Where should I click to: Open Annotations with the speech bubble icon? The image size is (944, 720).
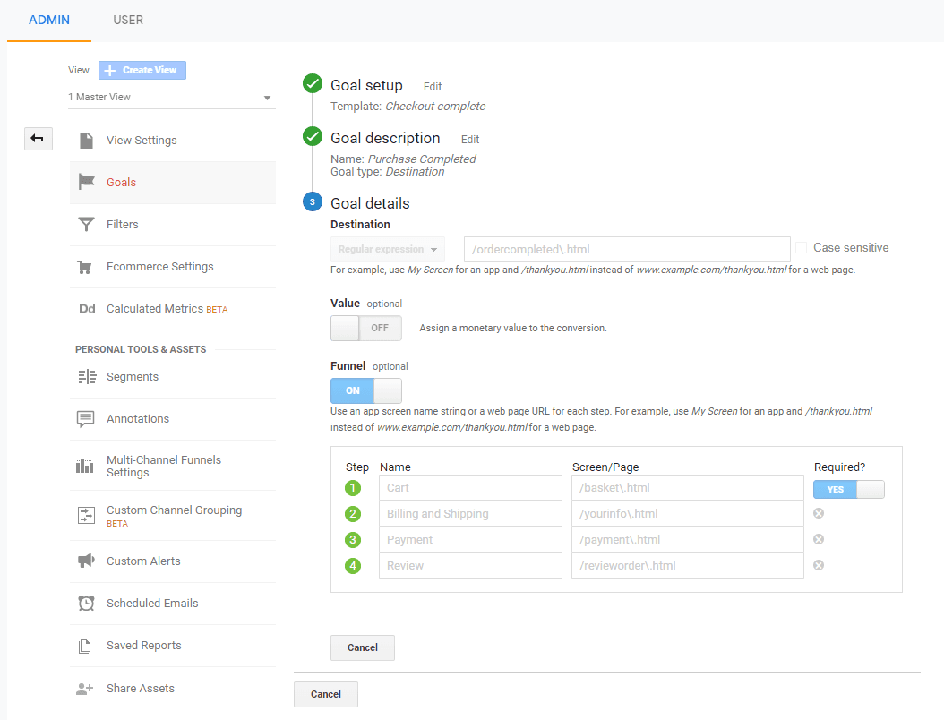[86, 418]
